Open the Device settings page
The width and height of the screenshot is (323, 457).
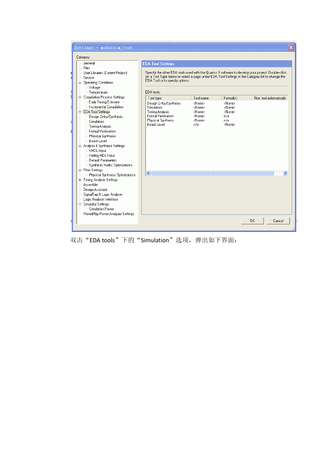click(x=89, y=78)
